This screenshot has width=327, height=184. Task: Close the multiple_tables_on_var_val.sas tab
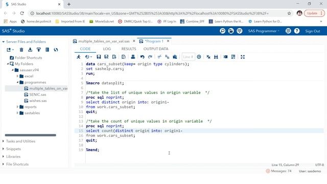[x=134, y=41]
